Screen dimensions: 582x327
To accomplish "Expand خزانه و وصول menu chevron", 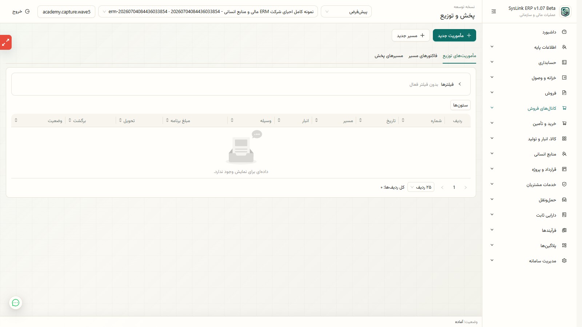I will (492, 77).
